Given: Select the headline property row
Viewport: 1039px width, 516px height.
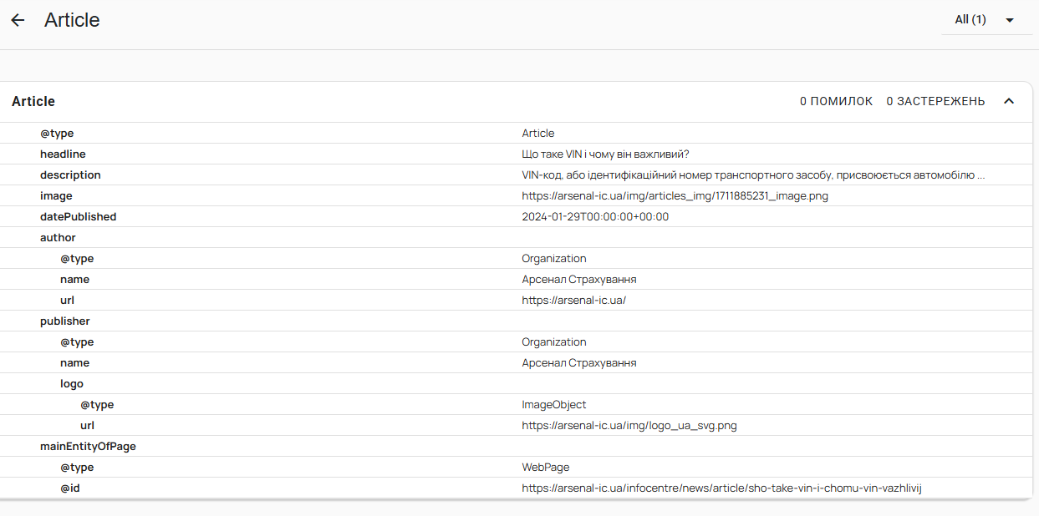Looking at the screenshot, I should point(63,154).
